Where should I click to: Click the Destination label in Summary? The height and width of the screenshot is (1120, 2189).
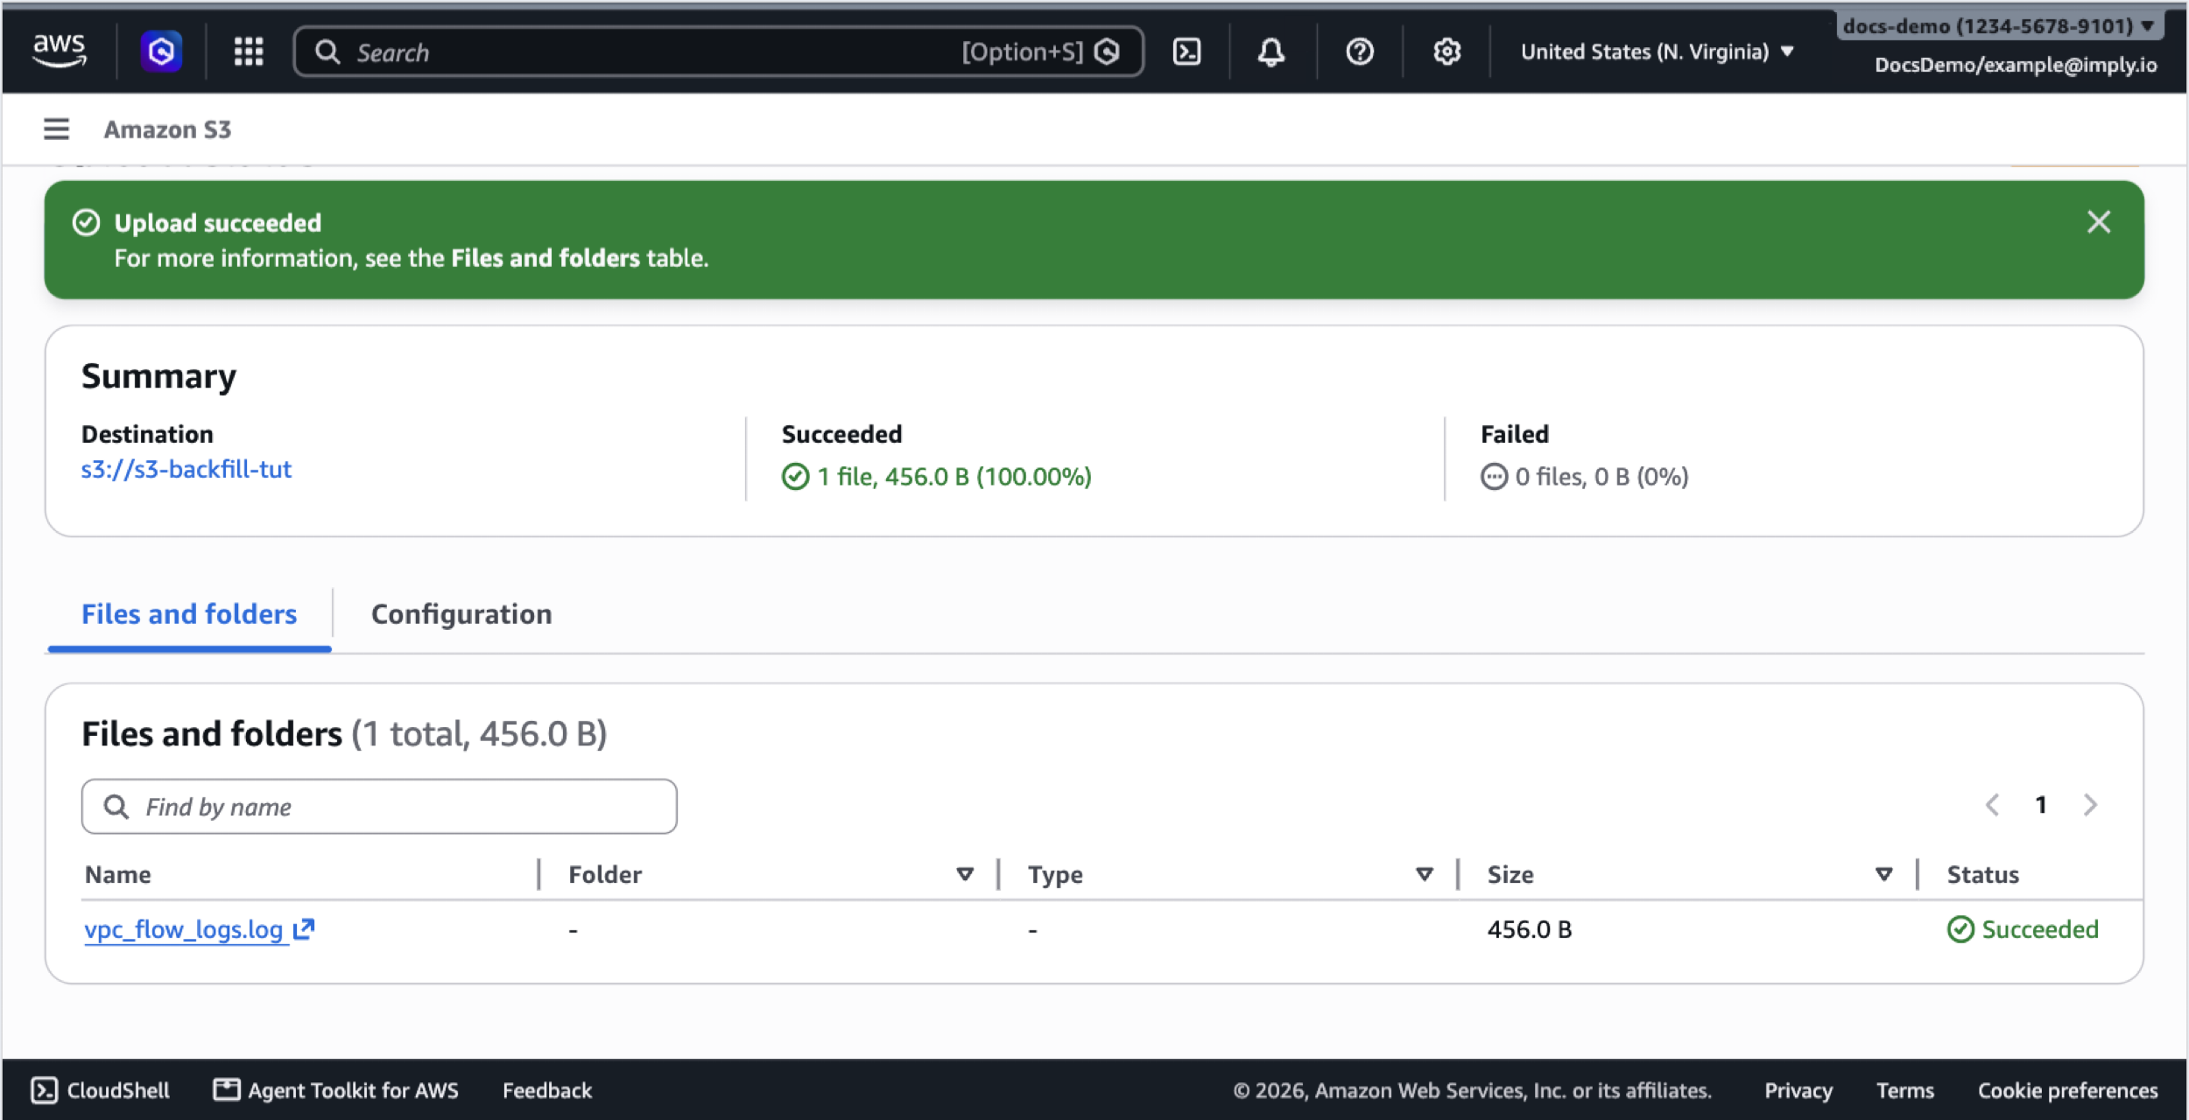[x=147, y=434]
